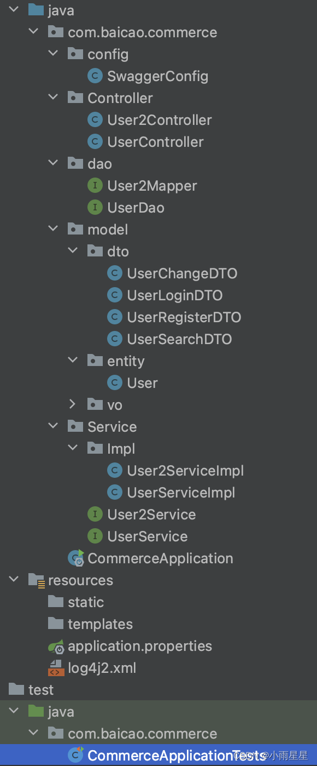Collapse the Controller package
This screenshot has height=766, width=317.
53,98
